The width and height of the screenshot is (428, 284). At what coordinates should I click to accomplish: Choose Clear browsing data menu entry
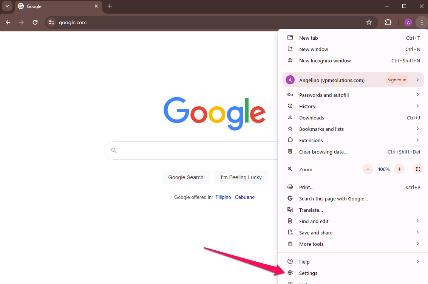pos(323,152)
